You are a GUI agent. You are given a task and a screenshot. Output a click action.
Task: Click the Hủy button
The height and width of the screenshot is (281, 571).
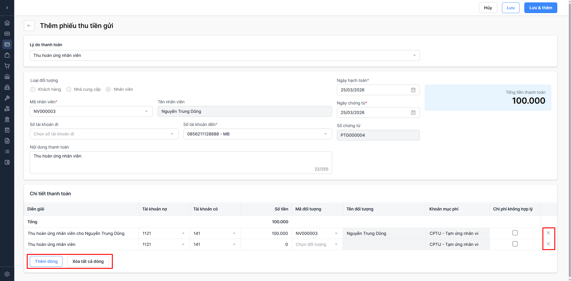[x=488, y=8]
